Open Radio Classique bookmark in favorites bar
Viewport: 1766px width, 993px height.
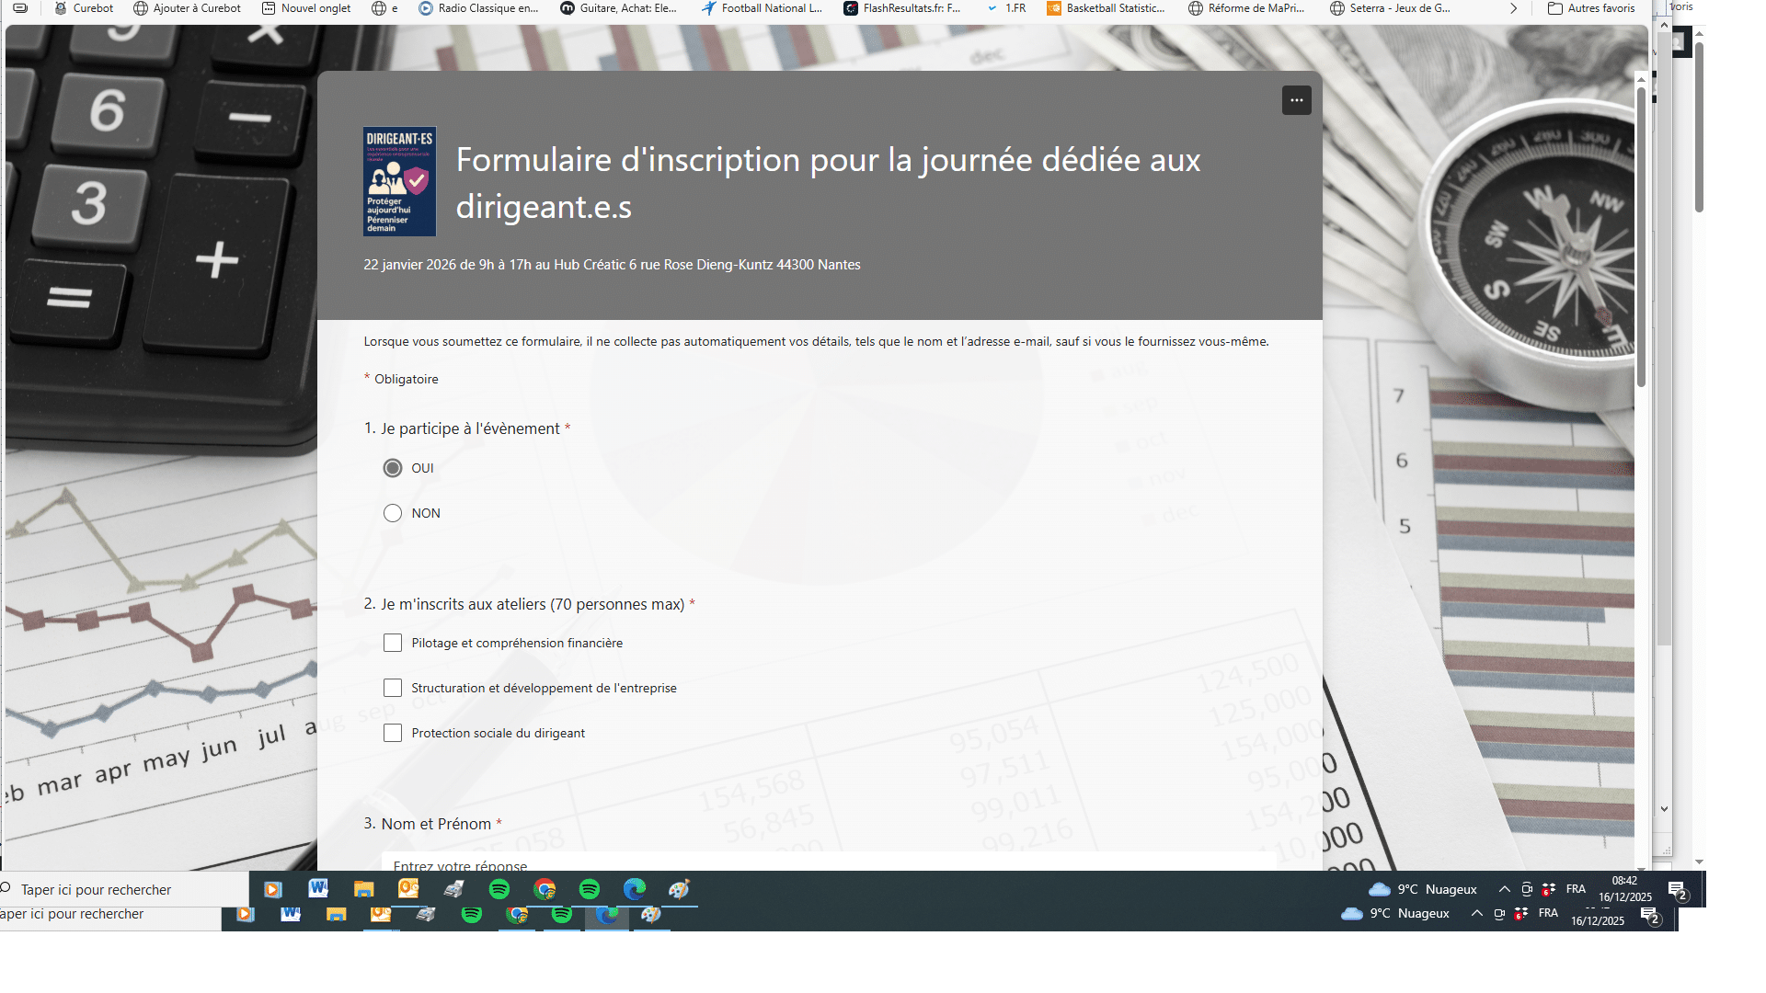[x=478, y=8]
